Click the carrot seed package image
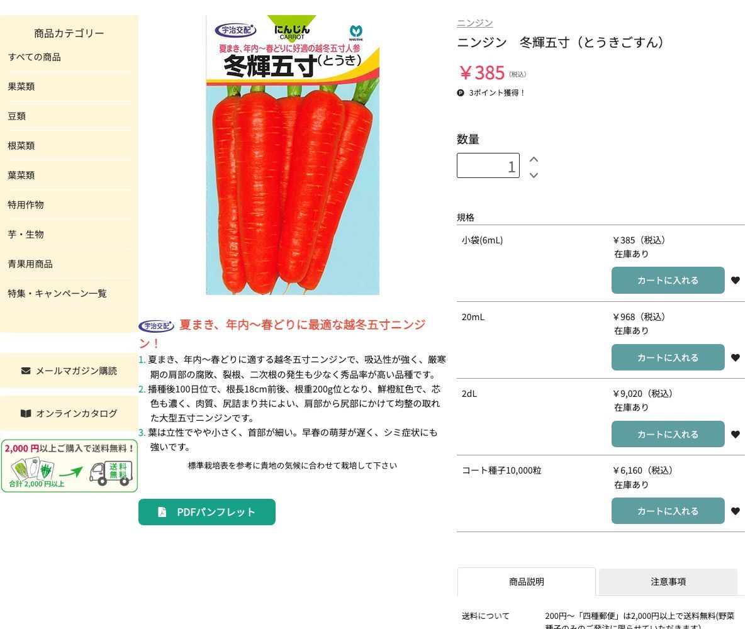 point(292,155)
